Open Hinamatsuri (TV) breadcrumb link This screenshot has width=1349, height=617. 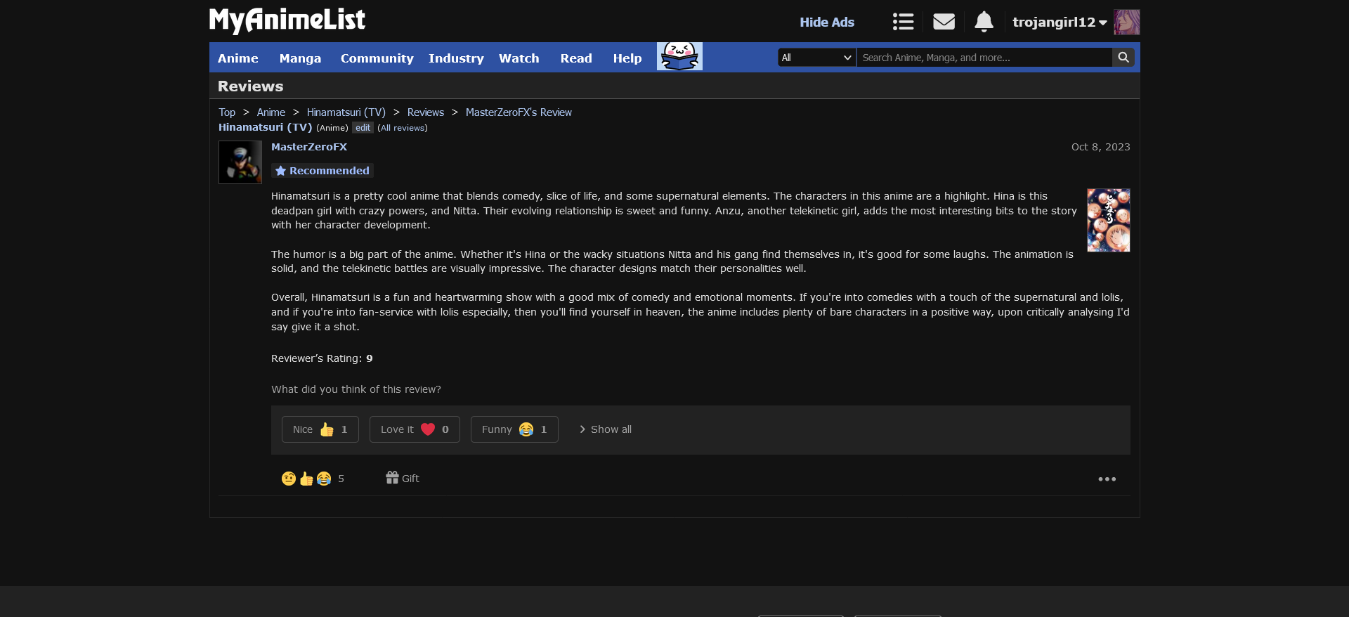point(346,112)
